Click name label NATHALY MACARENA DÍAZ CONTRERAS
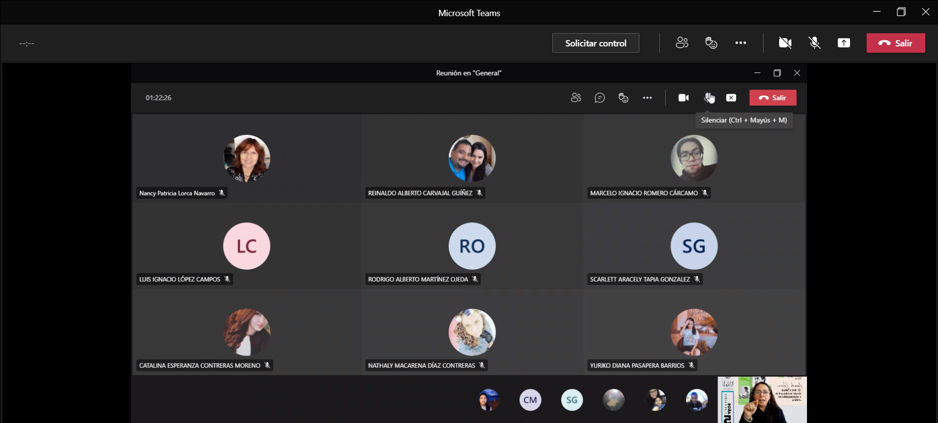 coord(421,365)
